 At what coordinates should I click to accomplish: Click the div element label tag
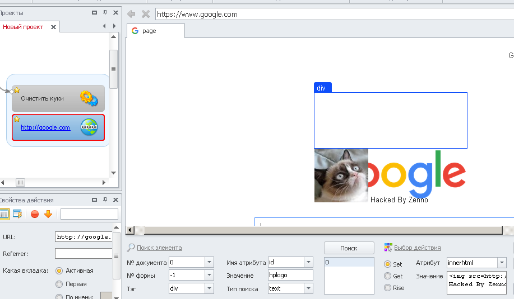[322, 88]
